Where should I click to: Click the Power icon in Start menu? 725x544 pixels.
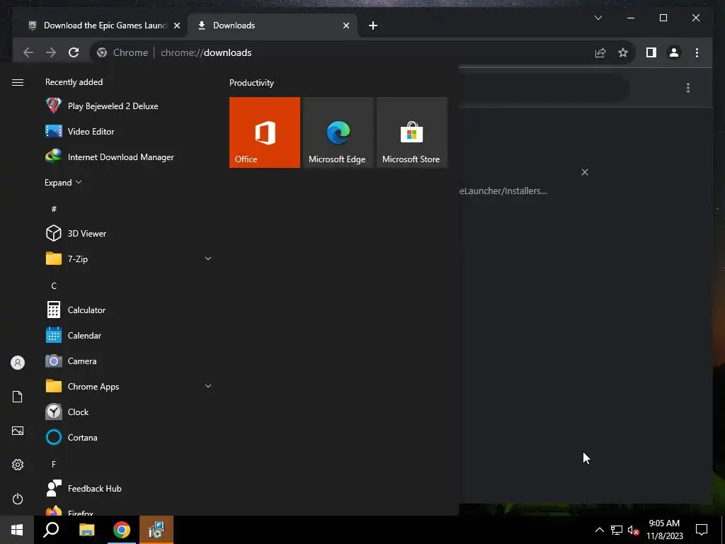(18, 499)
